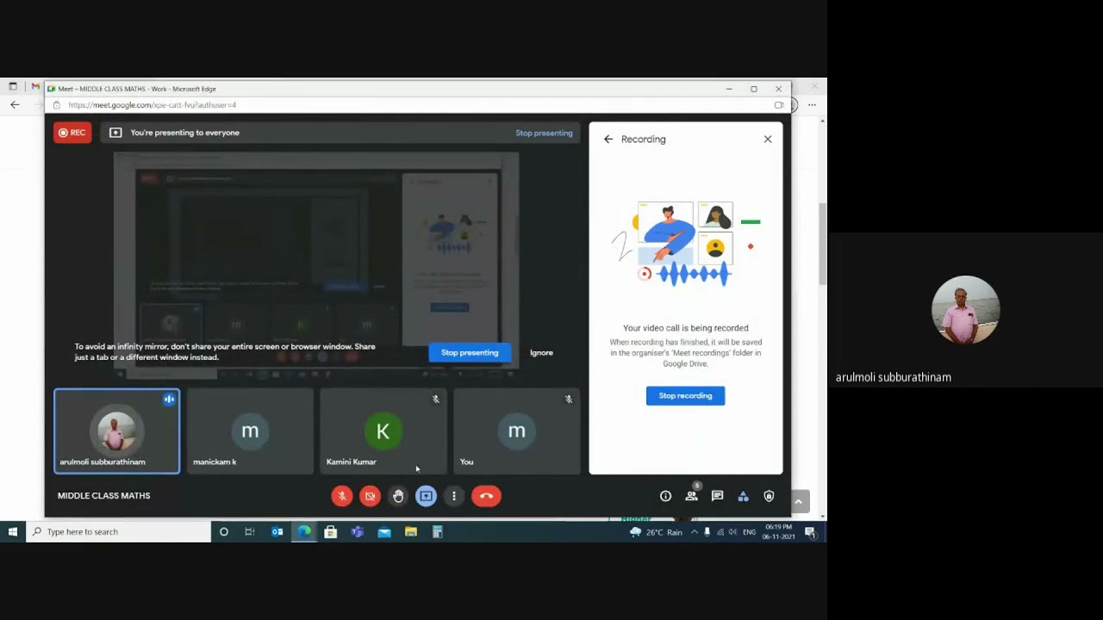This screenshot has height=620, width=1103.
Task: View site information lock icon
Action: (57, 105)
